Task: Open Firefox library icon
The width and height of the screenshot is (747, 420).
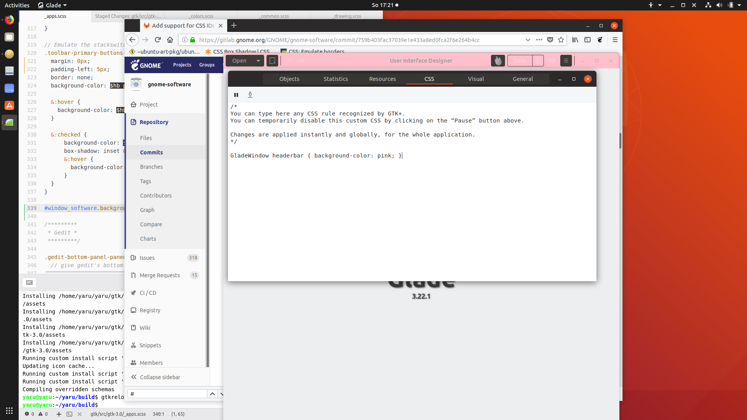Action: [x=575, y=40]
